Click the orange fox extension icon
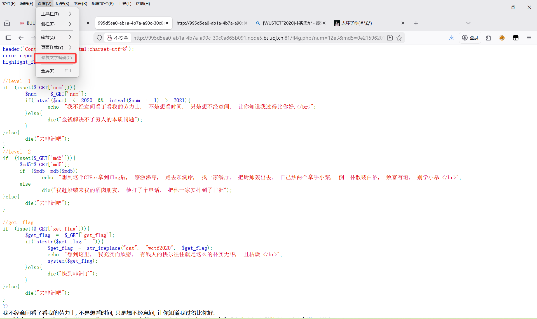Image resolution: width=537 pixels, height=319 pixels. (502, 37)
